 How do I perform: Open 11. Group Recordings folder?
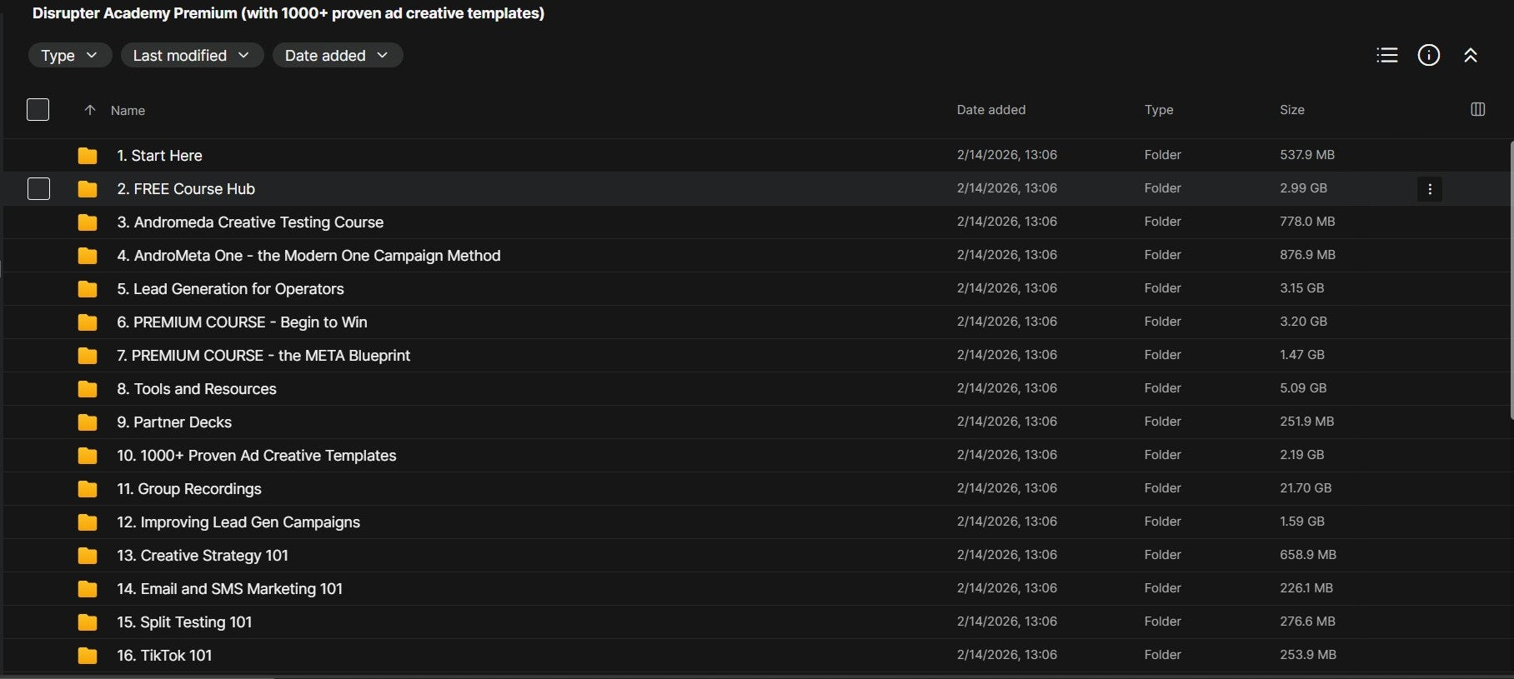coord(189,489)
